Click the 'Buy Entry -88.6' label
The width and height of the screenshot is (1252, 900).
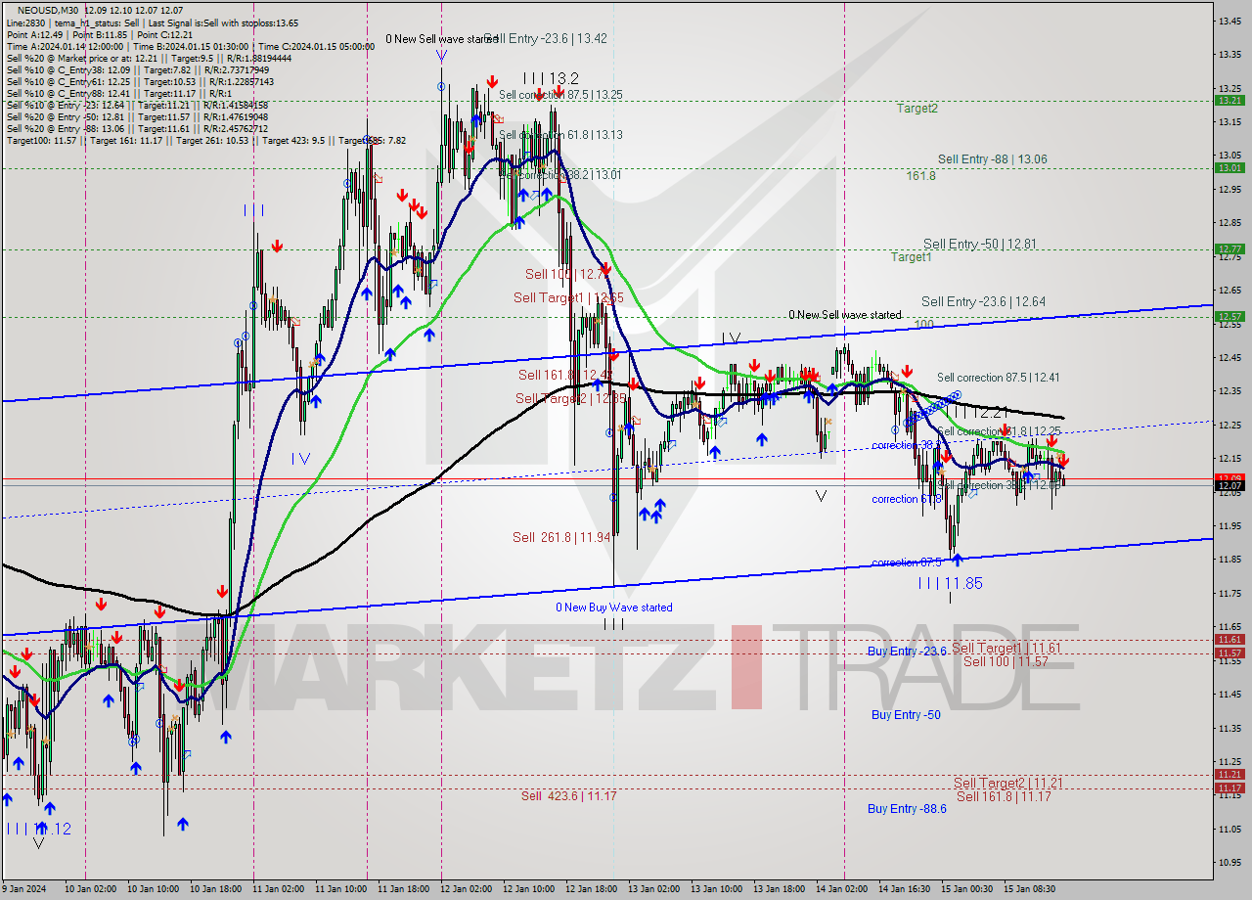(x=907, y=809)
